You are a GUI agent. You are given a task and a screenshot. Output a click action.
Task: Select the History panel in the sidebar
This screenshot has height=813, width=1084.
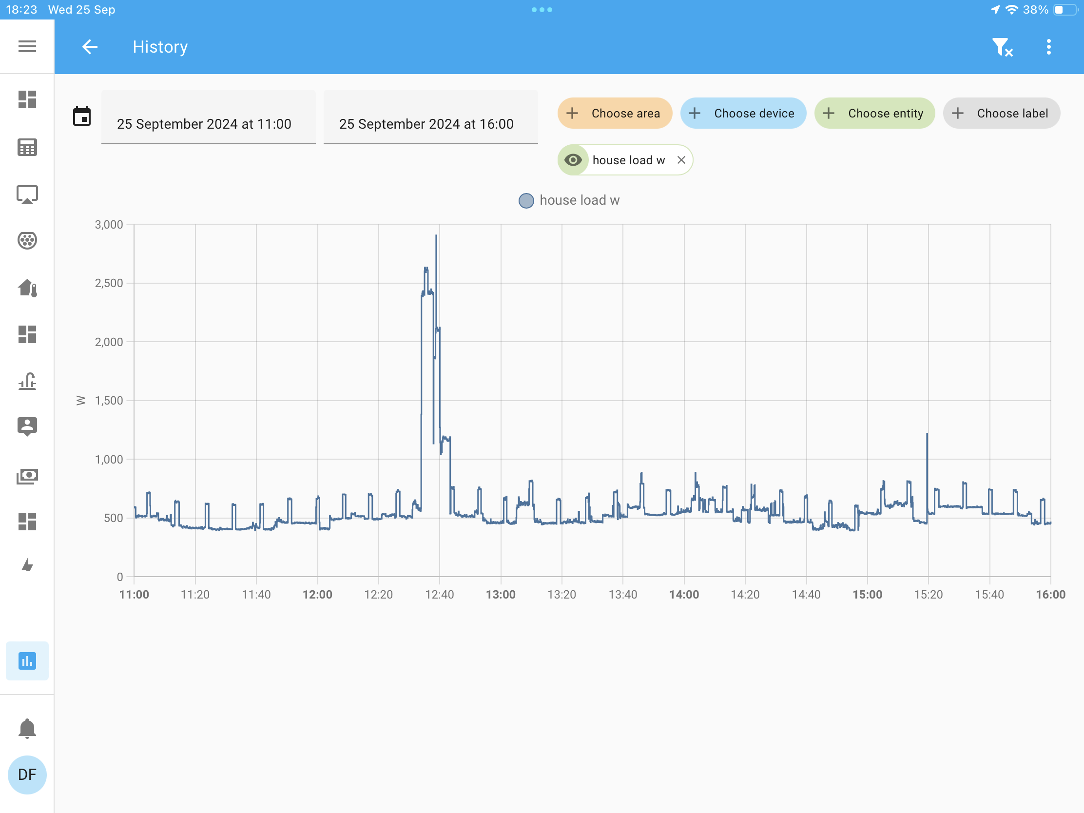(27, 660)
